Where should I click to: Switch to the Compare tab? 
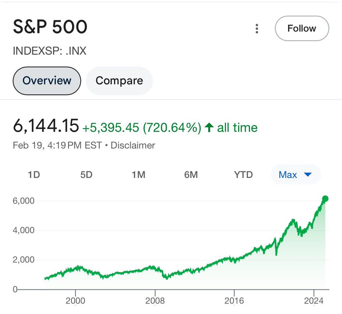[119, 81]
